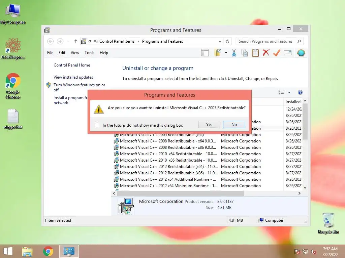The image size is (345, 258).
Task: Click the Back navigation arrow
Action: point(51,41)
